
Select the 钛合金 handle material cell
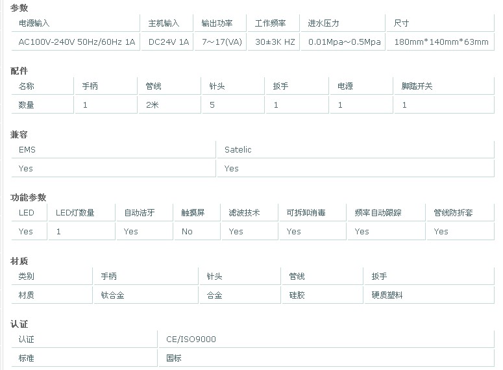(x=146, y=295)
